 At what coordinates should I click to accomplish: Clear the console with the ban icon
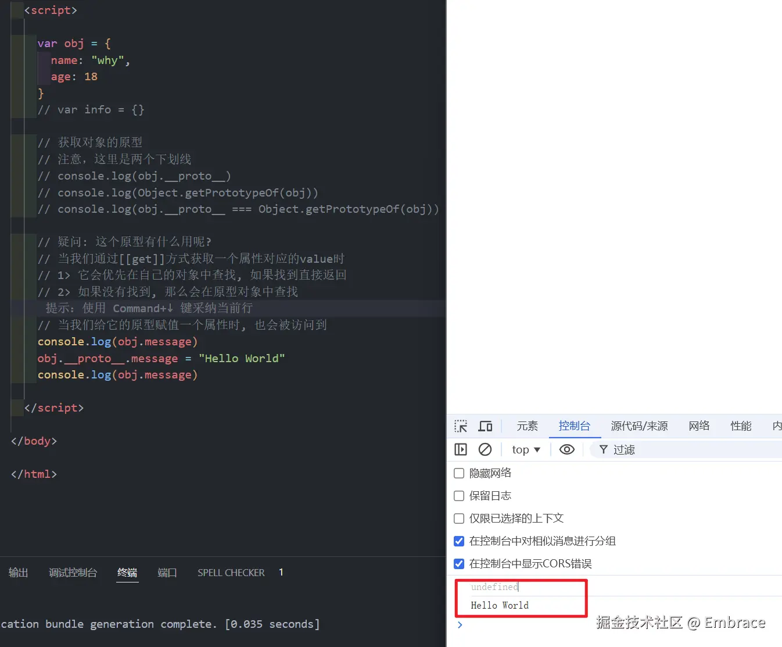485,449
